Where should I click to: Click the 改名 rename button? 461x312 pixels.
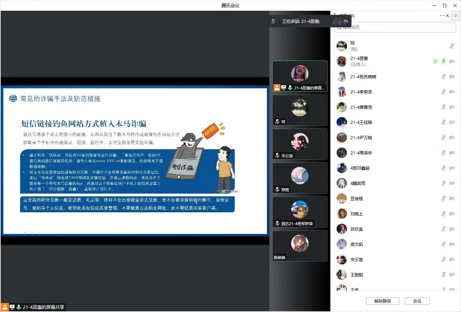click(x=417, y=301)
